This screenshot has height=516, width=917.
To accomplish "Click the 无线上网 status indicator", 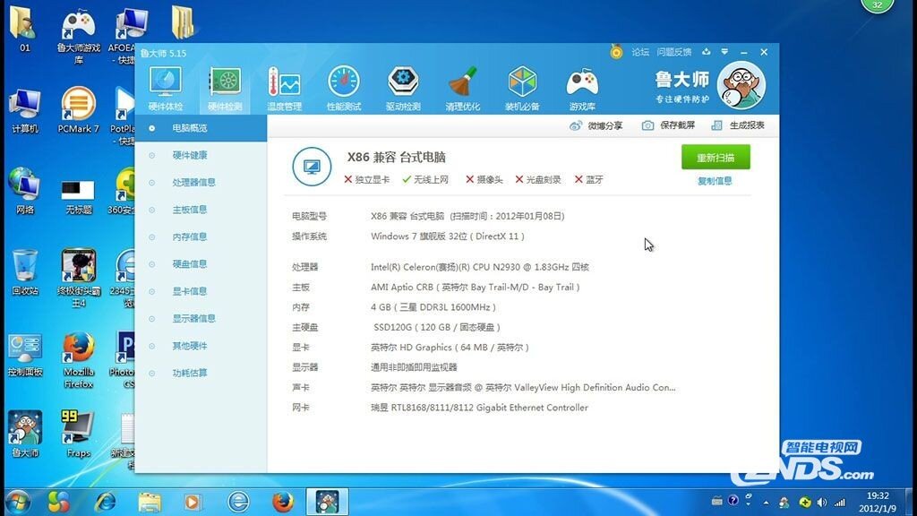I will coord(425,179).
